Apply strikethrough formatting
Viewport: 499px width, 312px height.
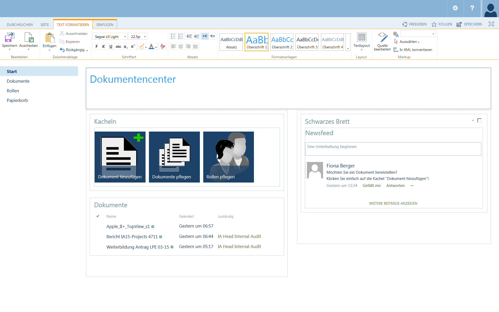[x=118, y=47]
